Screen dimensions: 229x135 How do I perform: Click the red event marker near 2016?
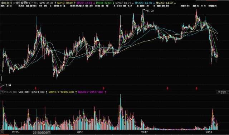(x=103, y=88)
